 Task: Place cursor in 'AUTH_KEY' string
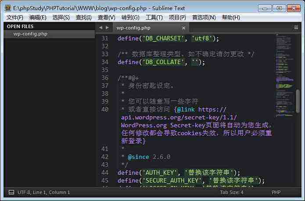159,172
